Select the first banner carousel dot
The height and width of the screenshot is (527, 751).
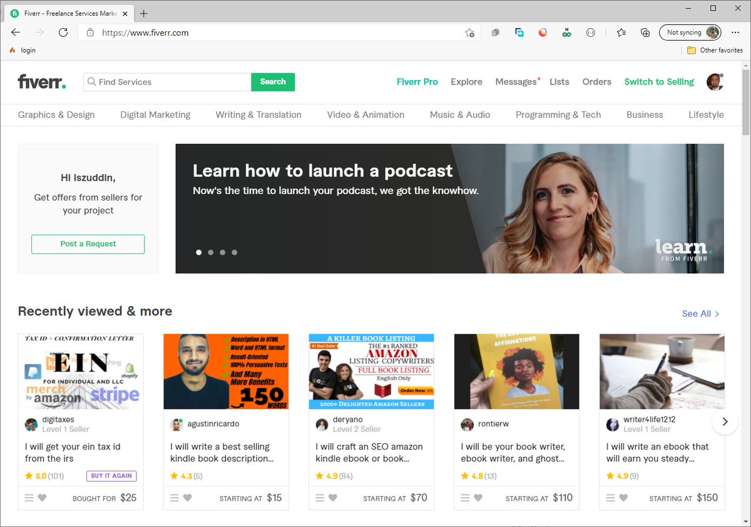(x=199, y=252)
